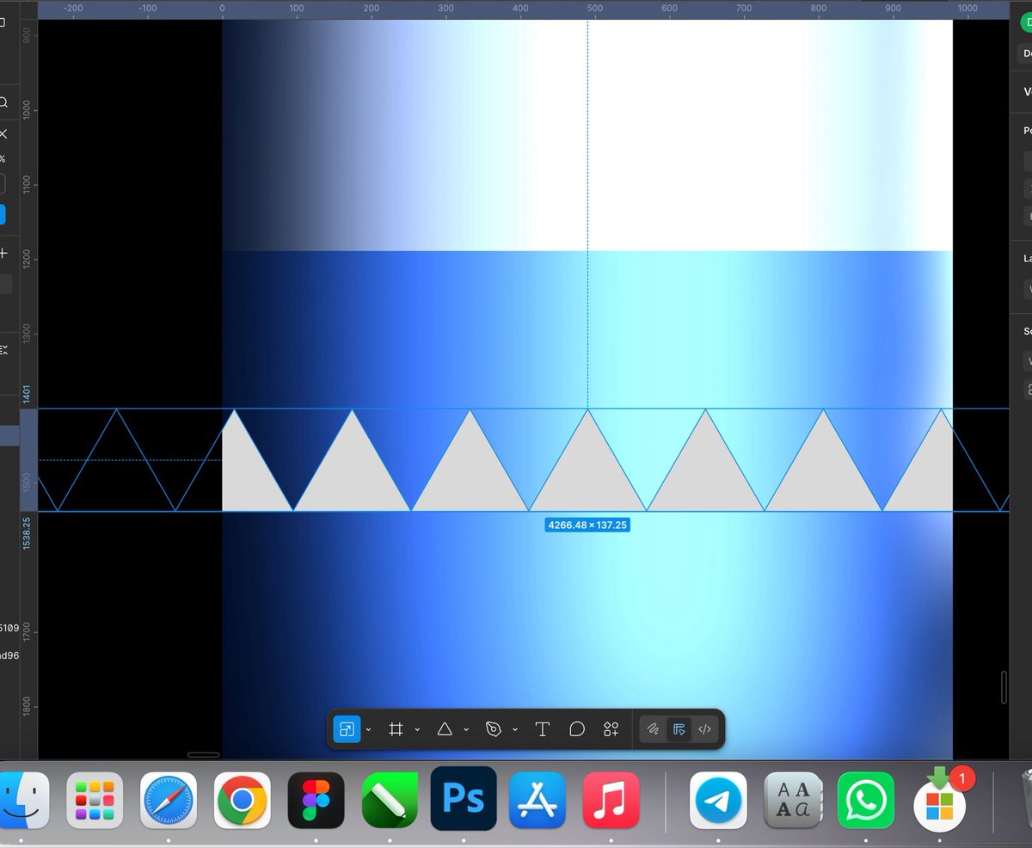Launch Safari from the Dock
The width and height of the screenshot is (1032, 848).
169,801
